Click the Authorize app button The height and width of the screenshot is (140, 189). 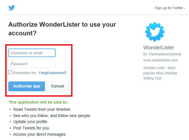pos(27,86)
